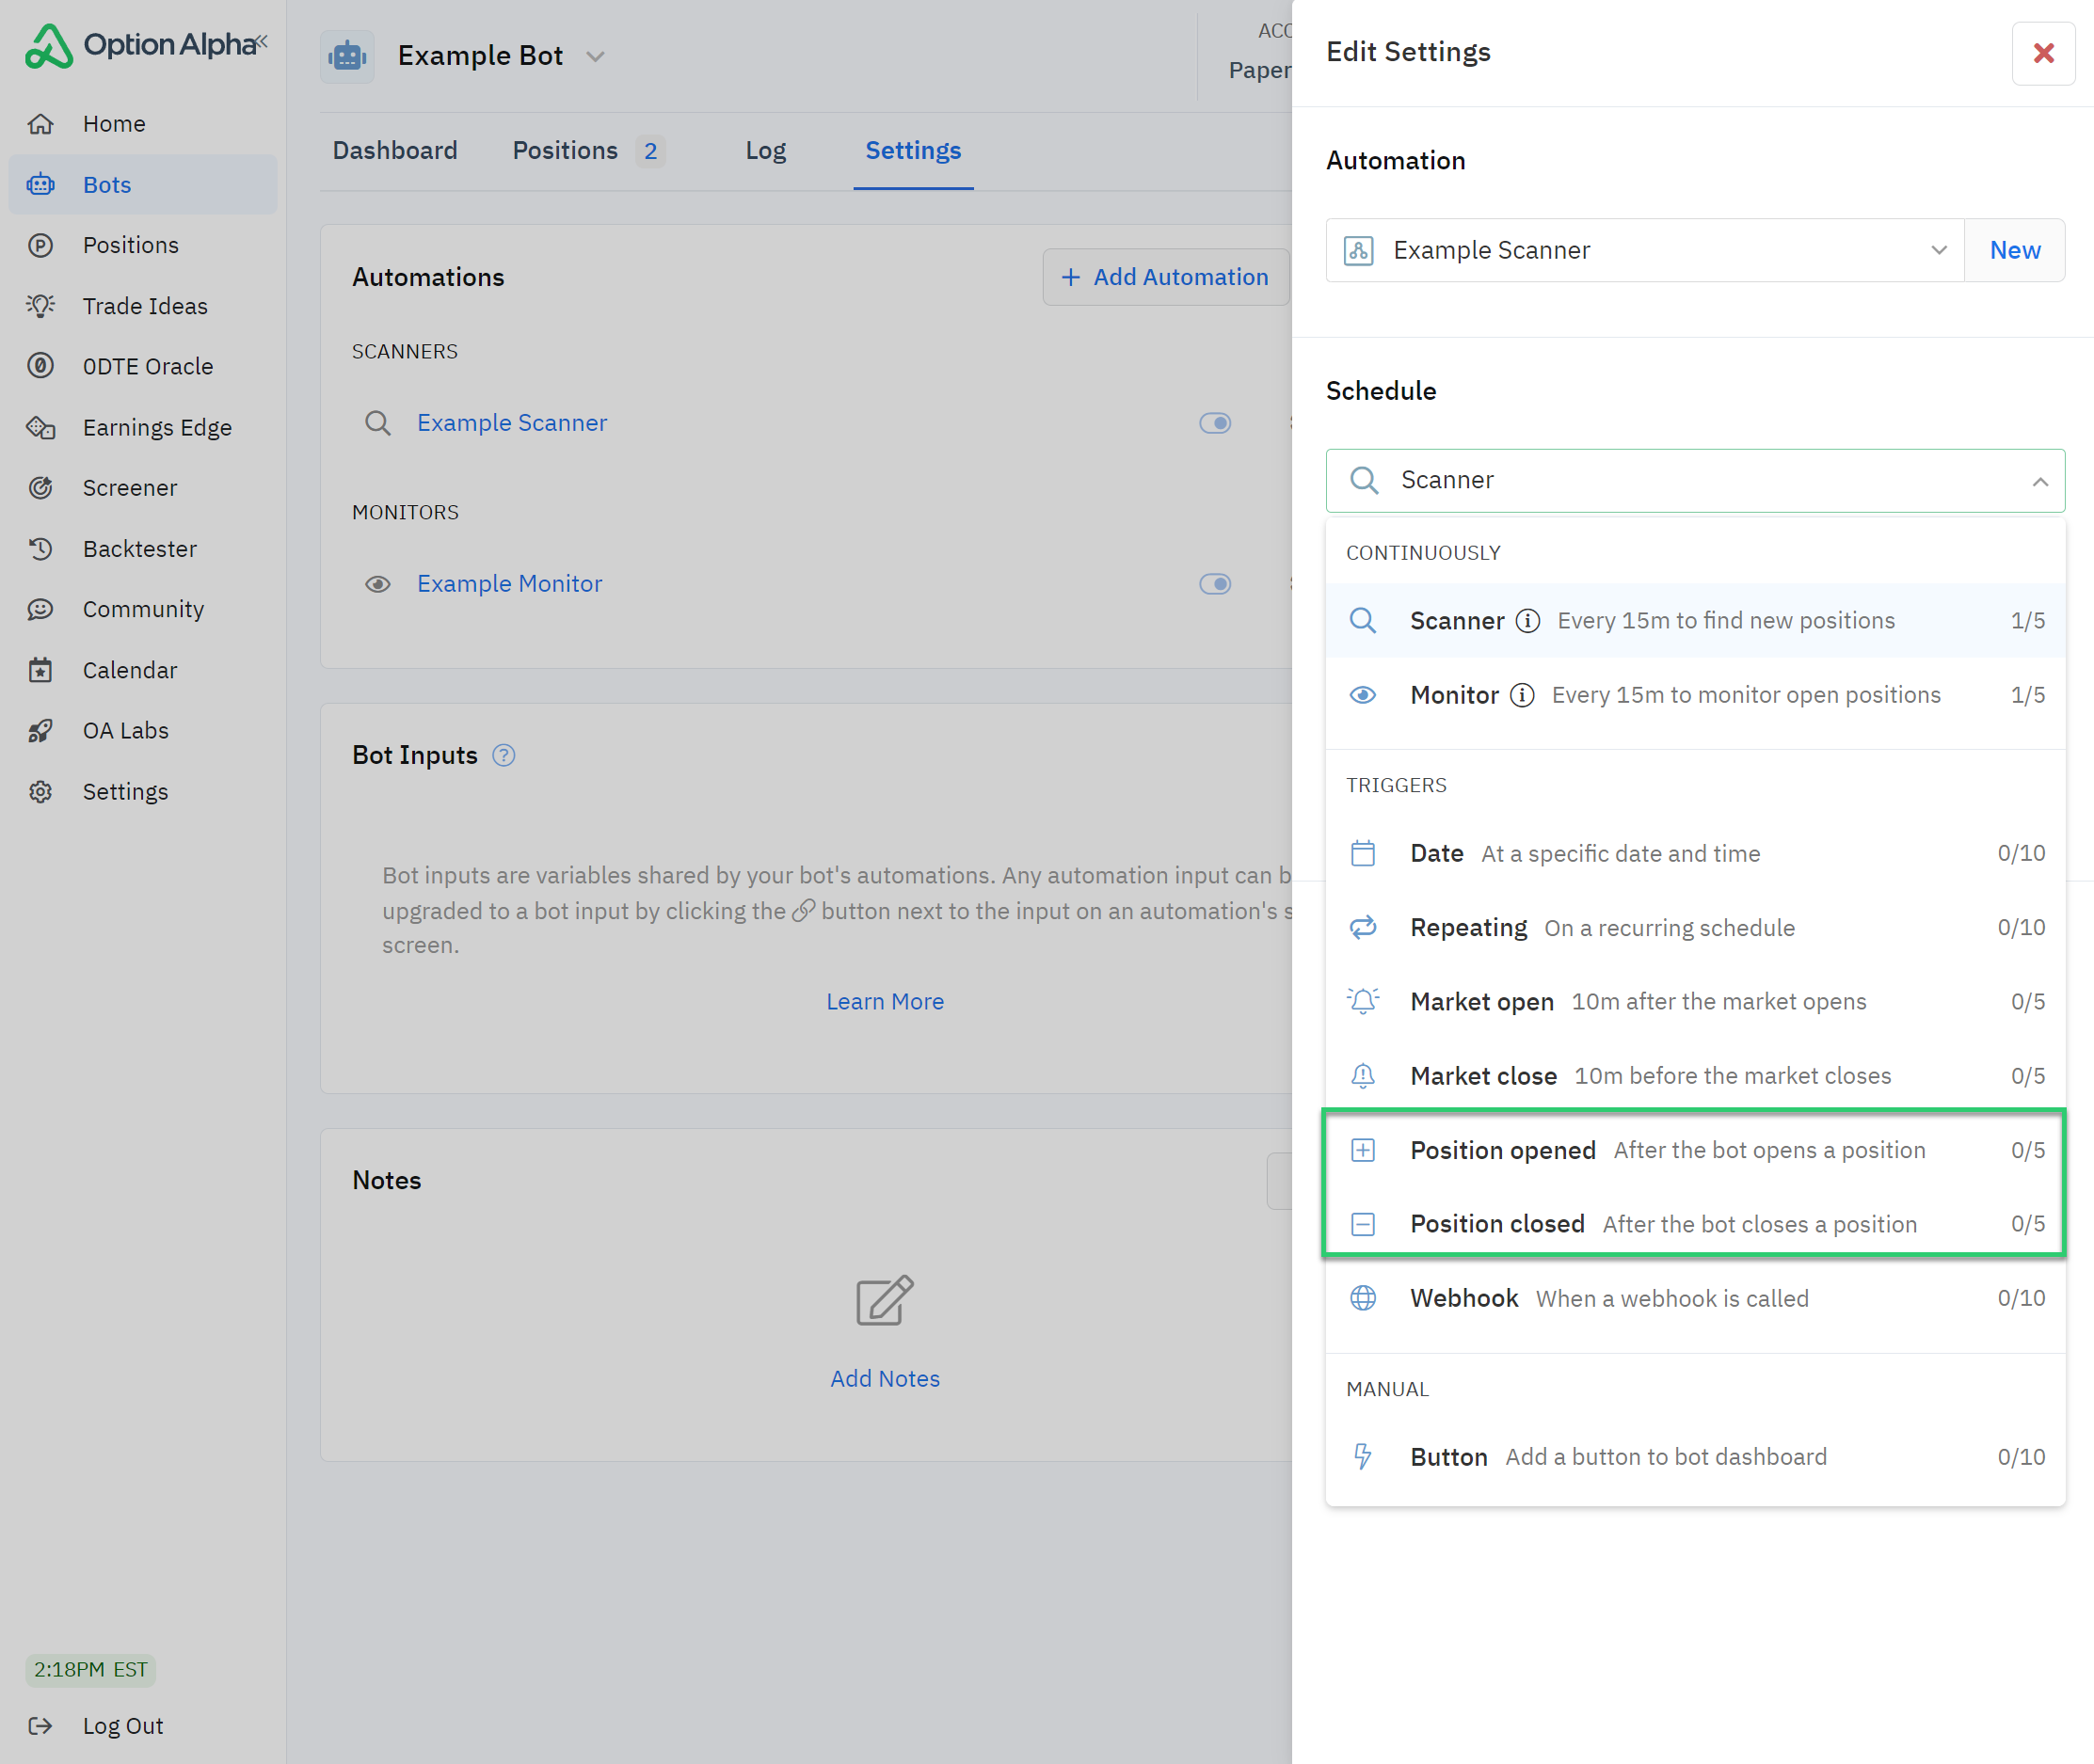Click the Learn More link
2094x1764 pixels.
pos(885,1001)
